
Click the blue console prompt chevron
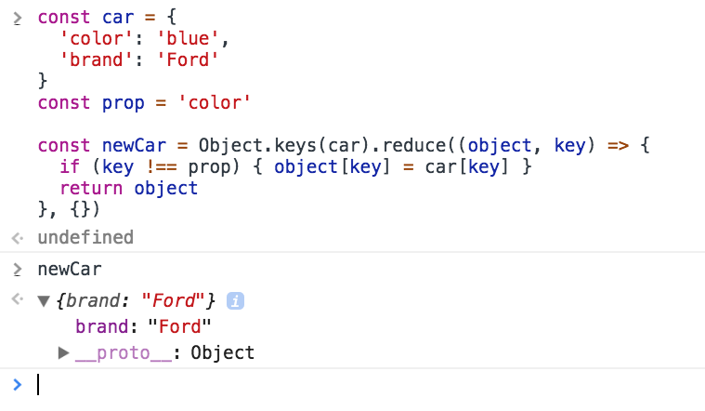pyautogui.click(x=17, y=383)
